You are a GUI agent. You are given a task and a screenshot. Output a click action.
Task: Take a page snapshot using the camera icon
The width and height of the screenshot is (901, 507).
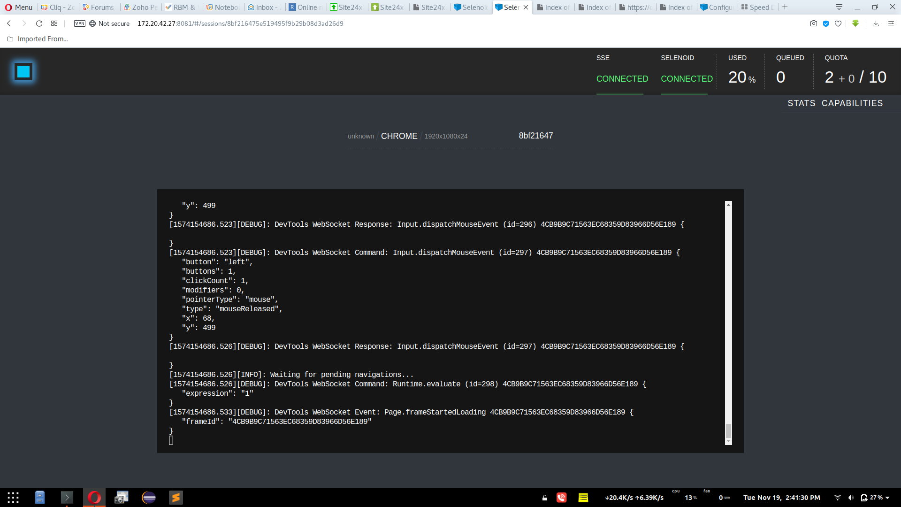(814, 23)
